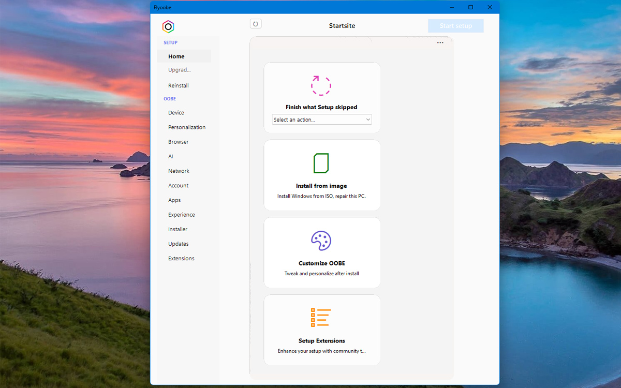Click the refresh icon beside Startsite

pos(256,24)
